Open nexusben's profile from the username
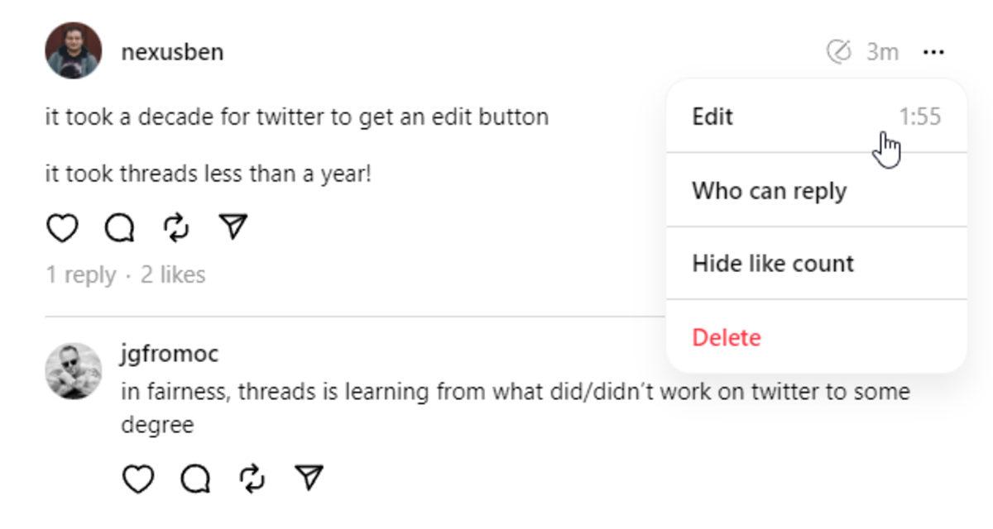The height and width of the screenshot is (529, 993). pos(172,52)
